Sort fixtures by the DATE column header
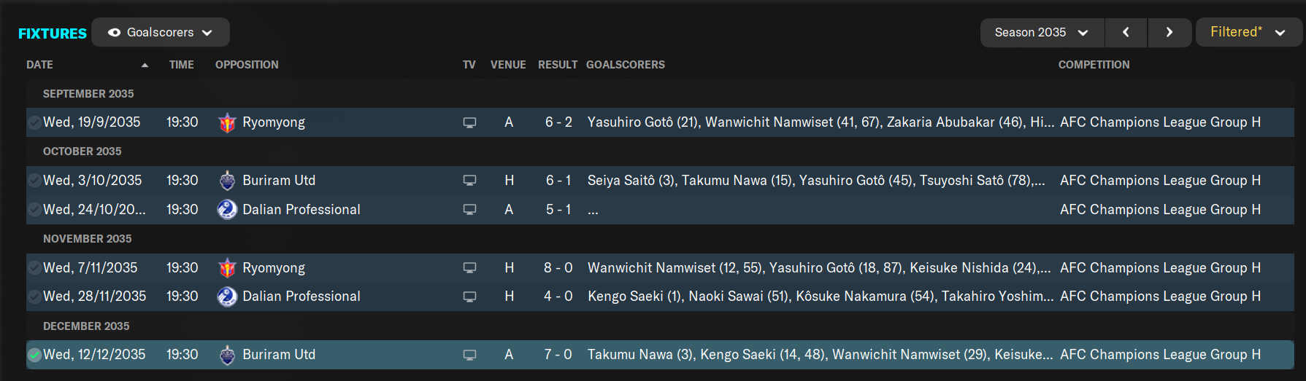This screenshot has width=1306, height=381. (39, 65)
